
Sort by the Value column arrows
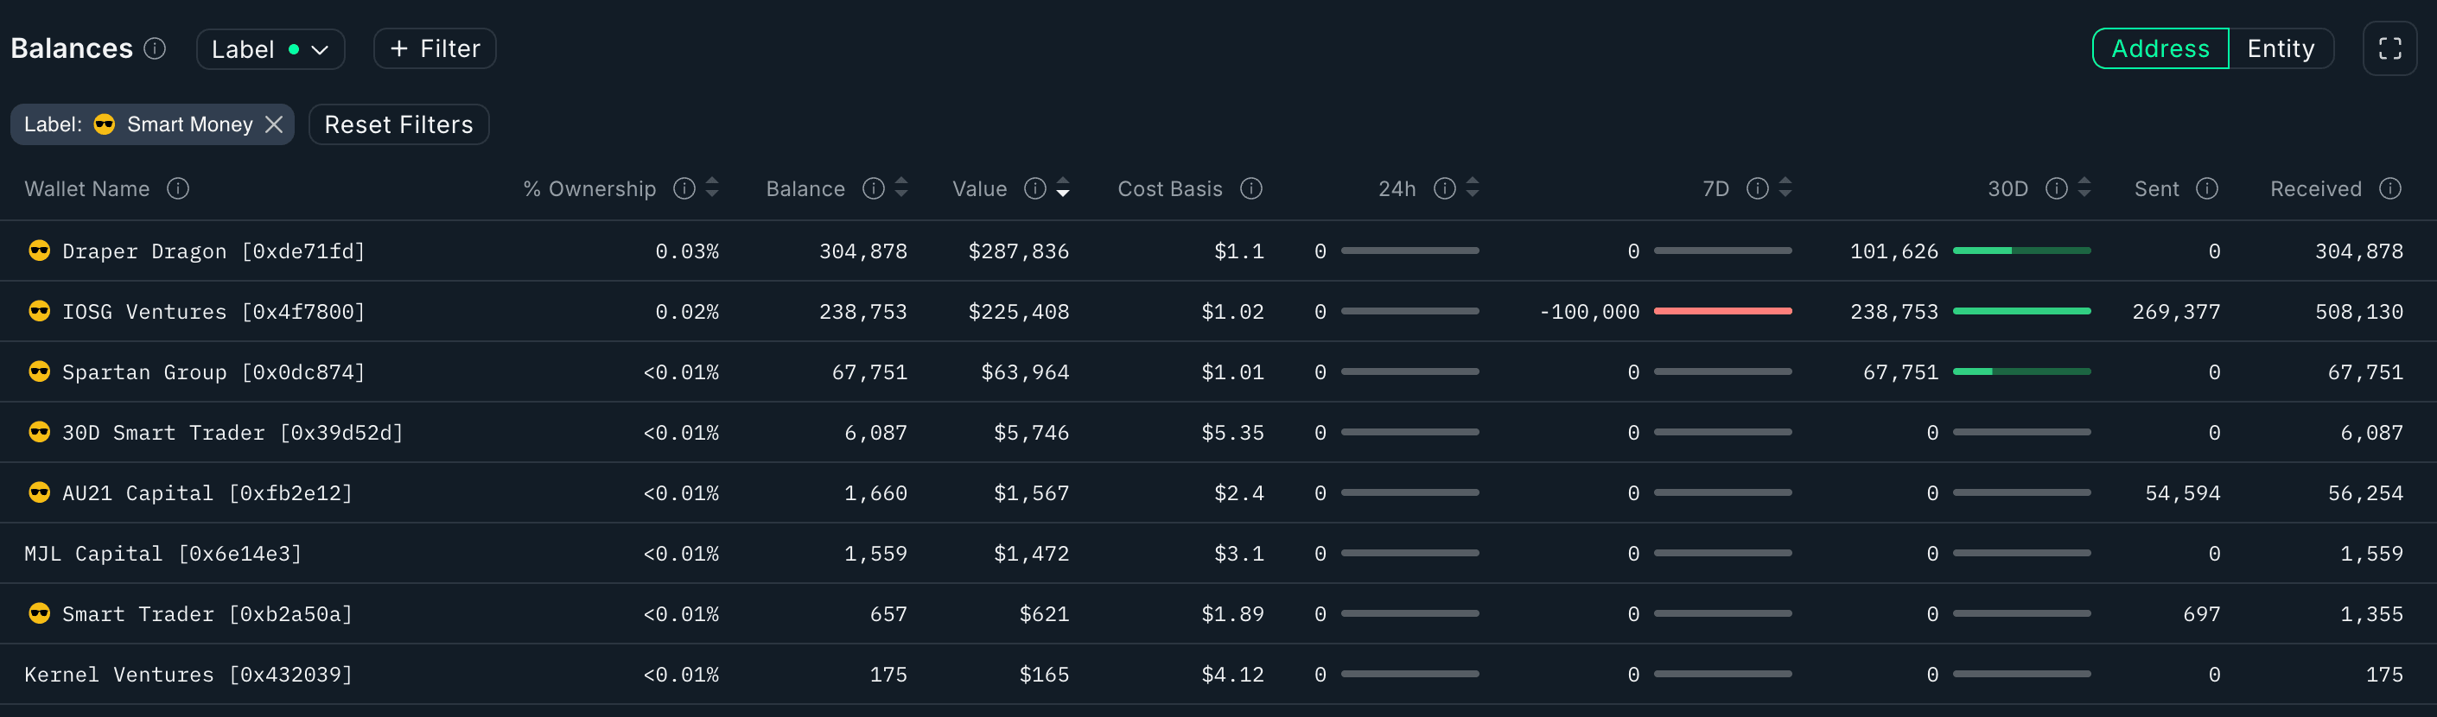tap(1063, 188)
